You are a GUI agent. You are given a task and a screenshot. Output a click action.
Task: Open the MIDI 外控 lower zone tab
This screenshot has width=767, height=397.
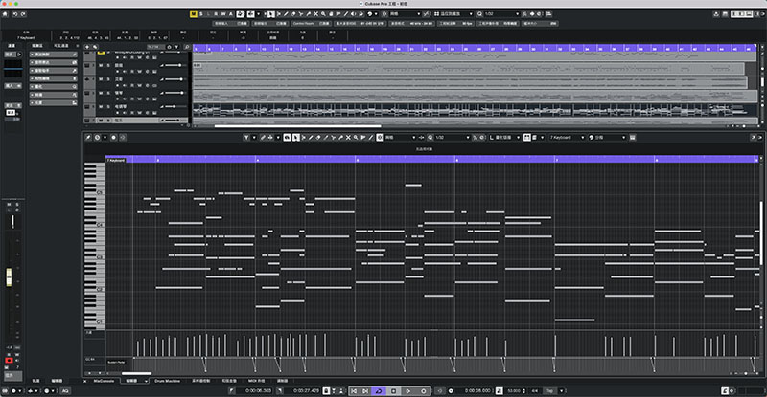tap(256, 381)
